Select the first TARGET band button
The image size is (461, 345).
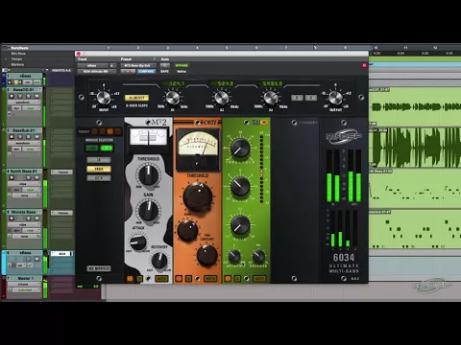pos(94,131)
